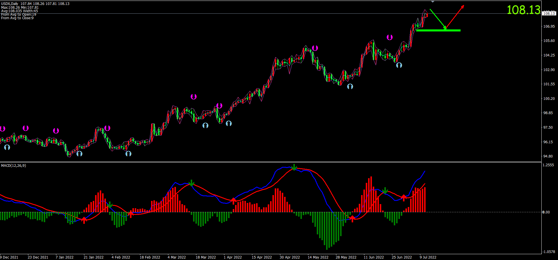This screenshot has height=260, width=558.
Task: Select the rightmost magenta down-arrow marker
Action: click(x=389, y=37)
